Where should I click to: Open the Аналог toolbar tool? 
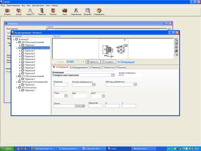click(19, 12)
